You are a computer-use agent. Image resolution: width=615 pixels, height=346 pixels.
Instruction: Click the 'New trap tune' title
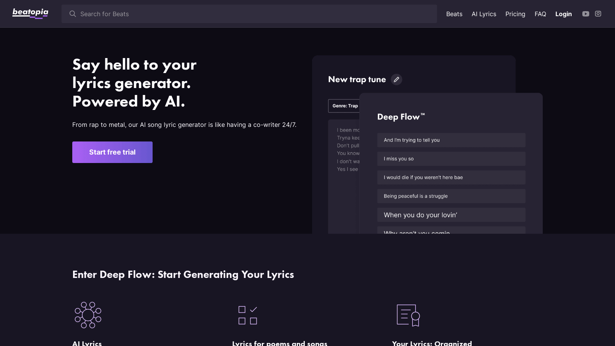click(x=357, y=80)
